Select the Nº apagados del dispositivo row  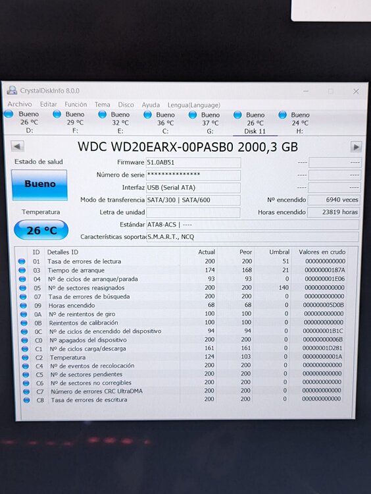(185, 340)
